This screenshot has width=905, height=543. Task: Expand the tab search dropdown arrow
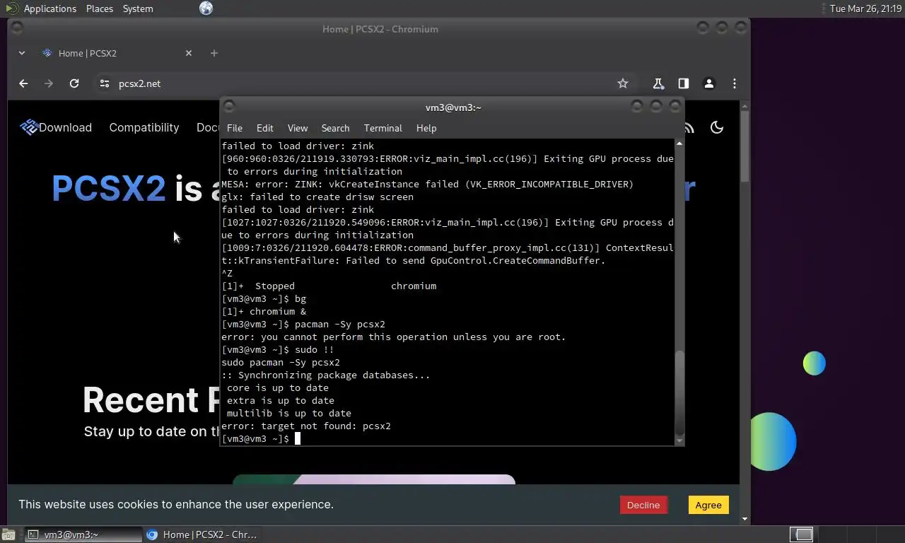[x=22, y=53]
